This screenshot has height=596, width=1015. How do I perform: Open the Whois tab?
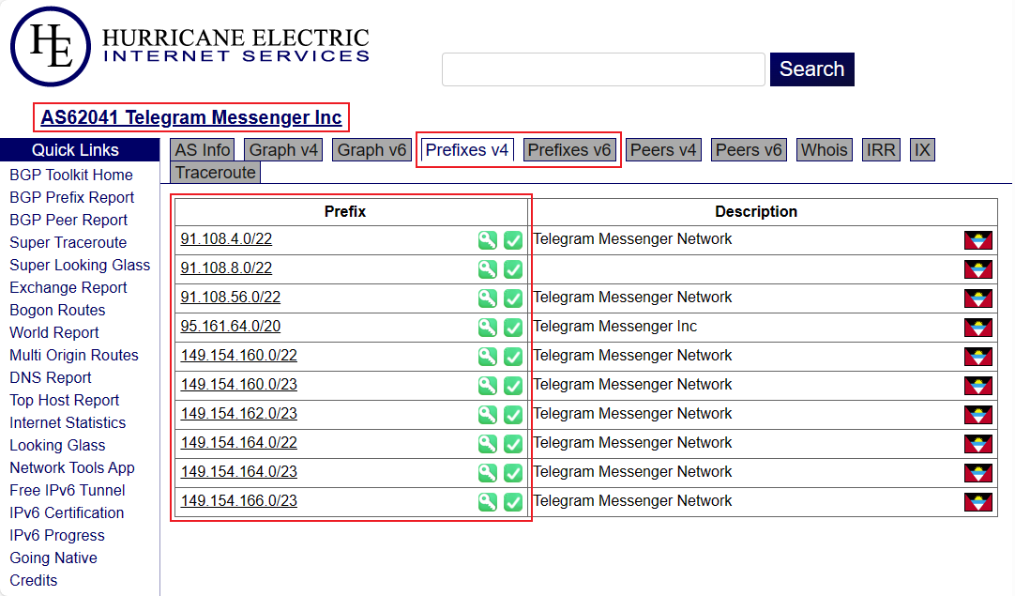coord(824,150)
